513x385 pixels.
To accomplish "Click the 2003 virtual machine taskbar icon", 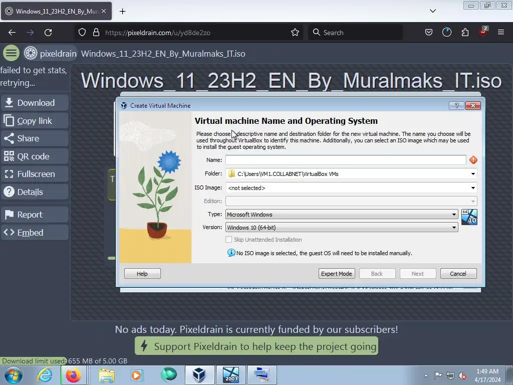I will tap(231, 375).
